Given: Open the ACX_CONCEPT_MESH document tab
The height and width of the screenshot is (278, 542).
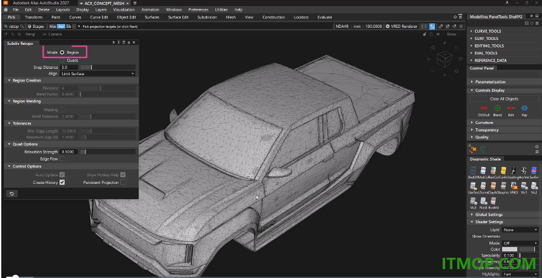Looking at the screenshot, I should point(104,3).
